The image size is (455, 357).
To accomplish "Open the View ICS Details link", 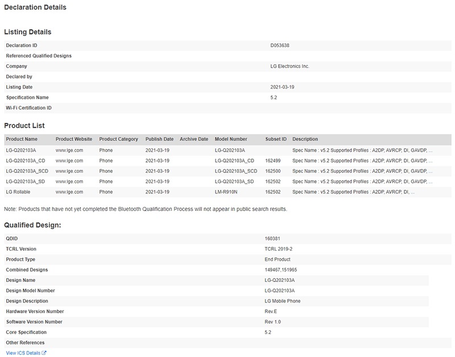I will point(23,353).
